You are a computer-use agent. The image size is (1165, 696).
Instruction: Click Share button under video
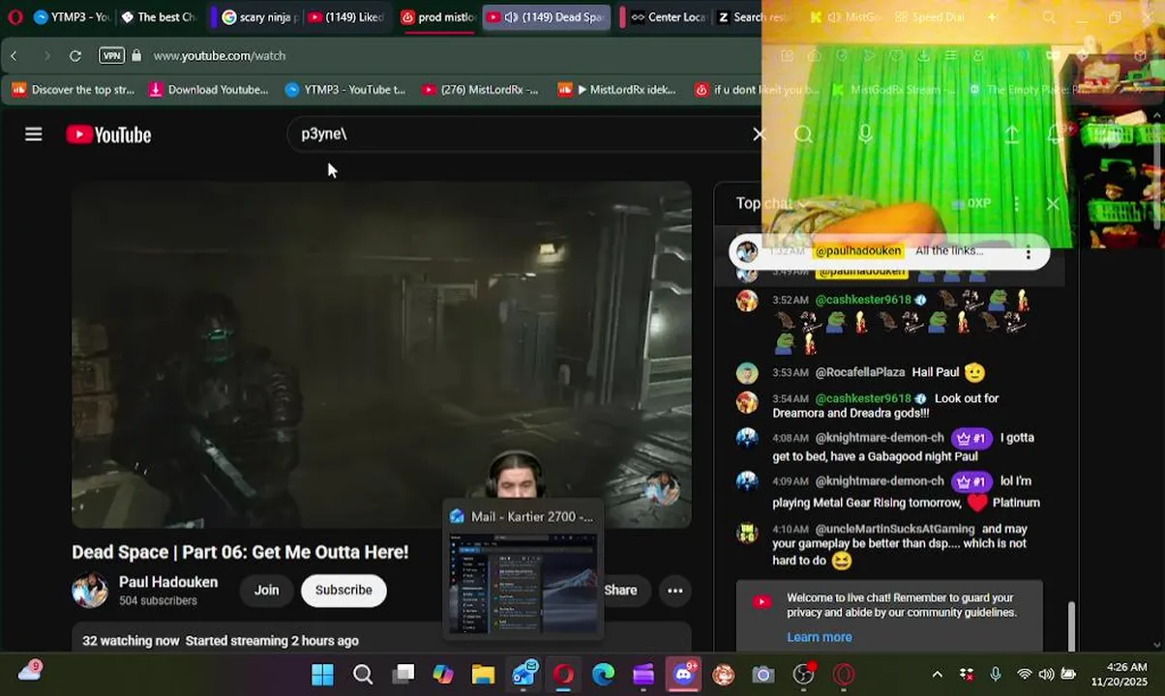coord(621,590)
